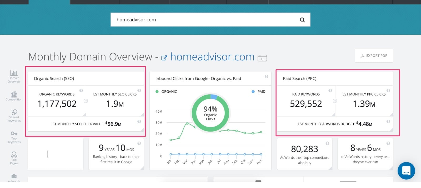Click the calendar icon beside domain title
Screen dimensions: 421x188
262,58
